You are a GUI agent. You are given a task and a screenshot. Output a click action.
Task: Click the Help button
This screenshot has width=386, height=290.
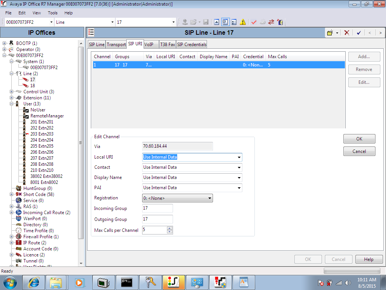pyautogui.click(x=369, y=259)
